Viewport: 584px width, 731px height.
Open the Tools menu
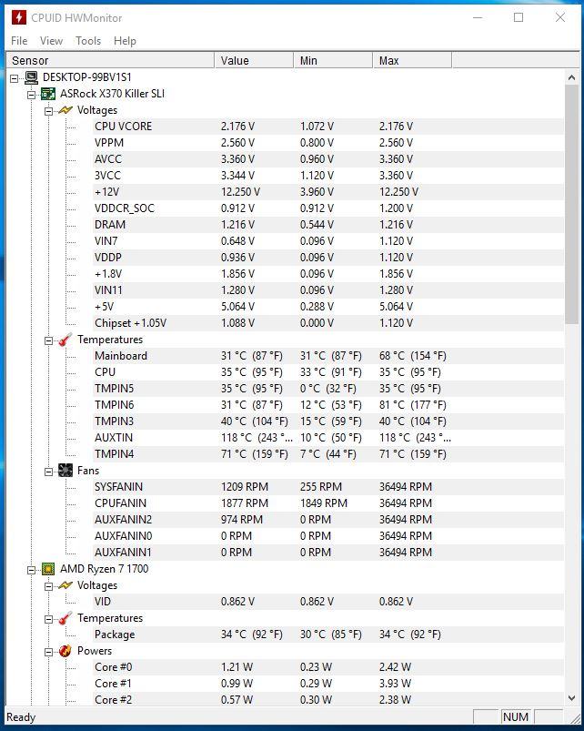coord(88,41)
